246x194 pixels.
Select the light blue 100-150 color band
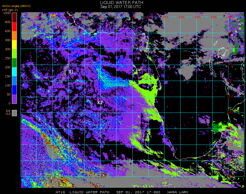(15, 81)
